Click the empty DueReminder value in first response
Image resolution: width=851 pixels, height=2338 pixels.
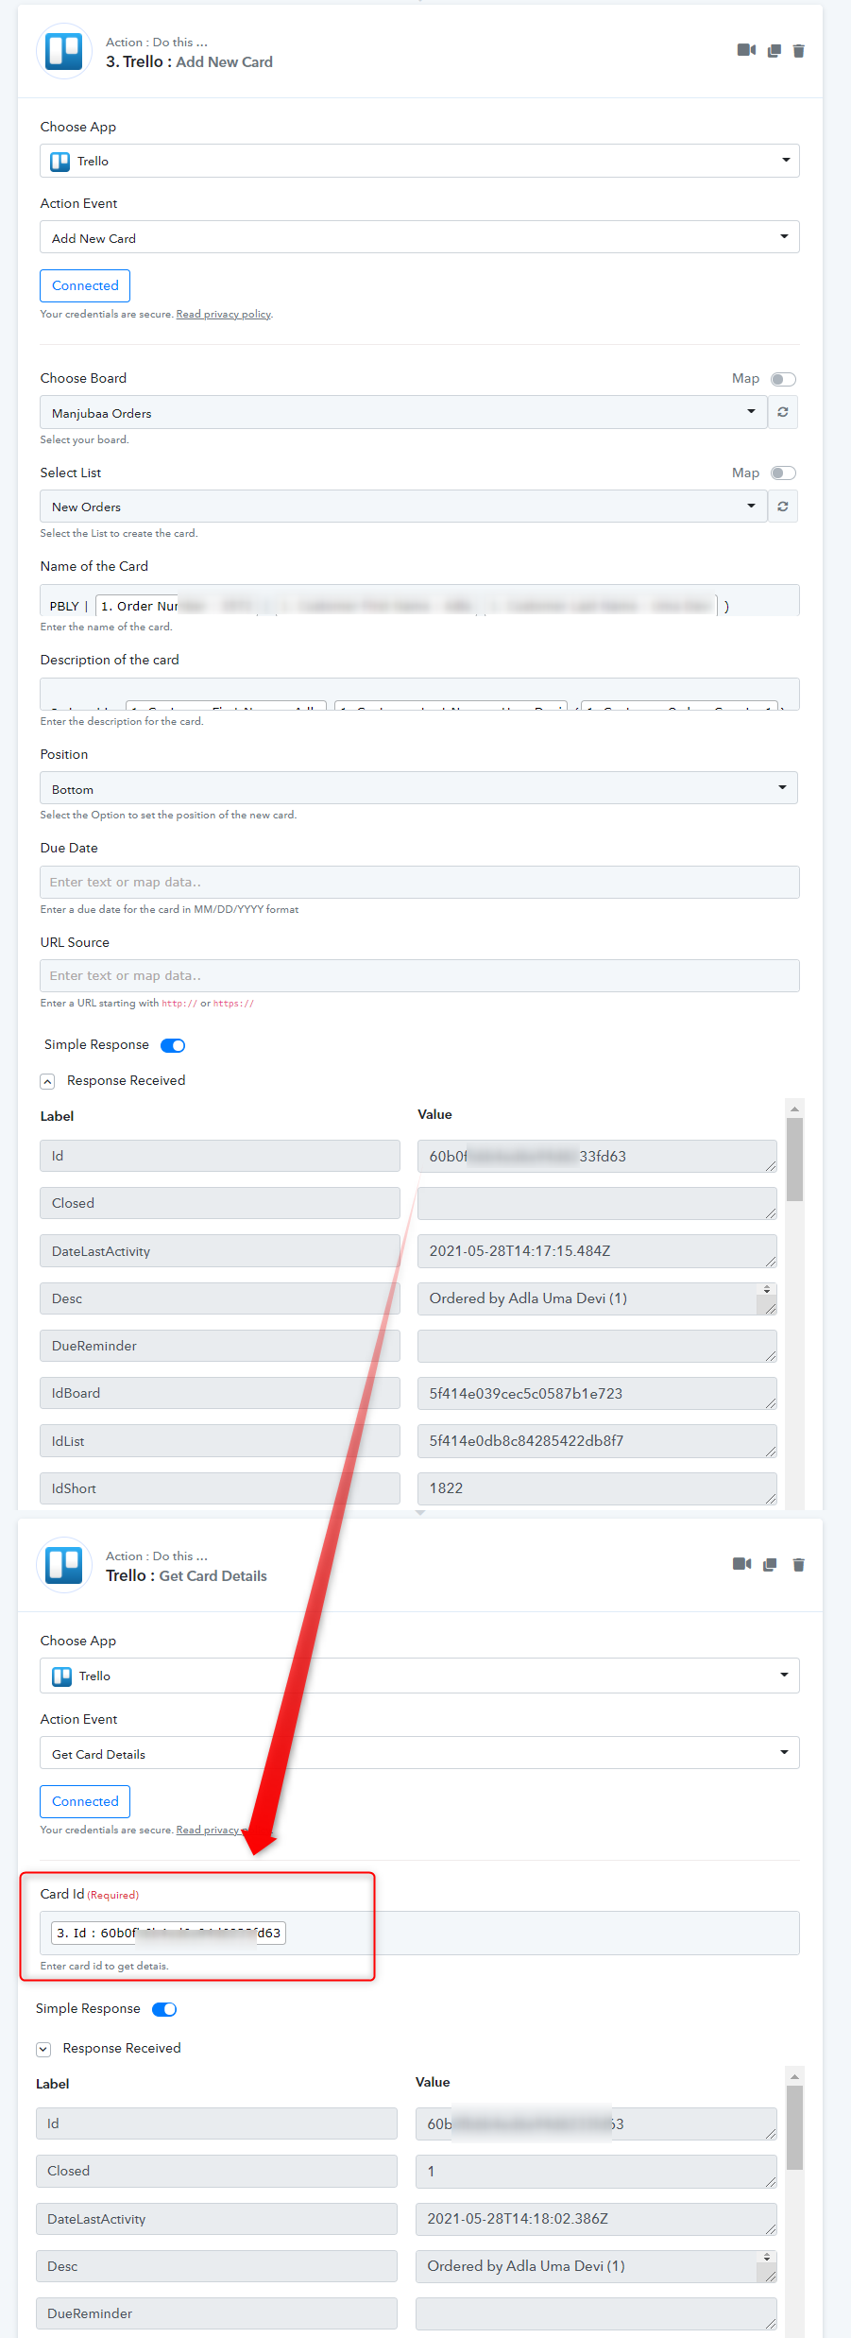597,1346
